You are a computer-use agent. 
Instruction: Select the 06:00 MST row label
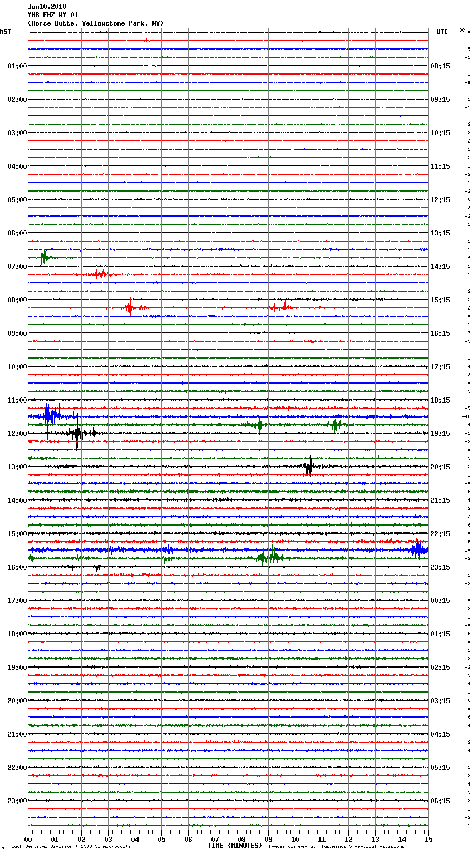click(17, 233)
